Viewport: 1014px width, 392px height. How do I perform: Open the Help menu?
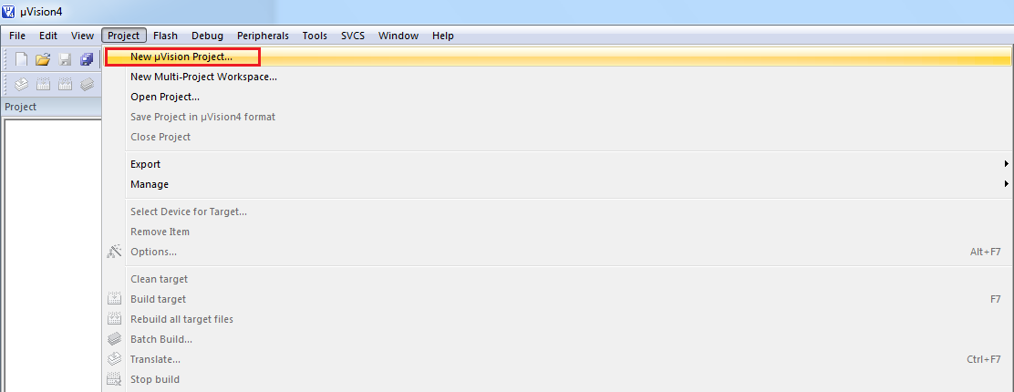coord(443,36)
